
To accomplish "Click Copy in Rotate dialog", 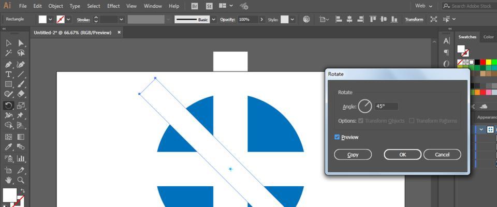I will click(x=353, y=155).
